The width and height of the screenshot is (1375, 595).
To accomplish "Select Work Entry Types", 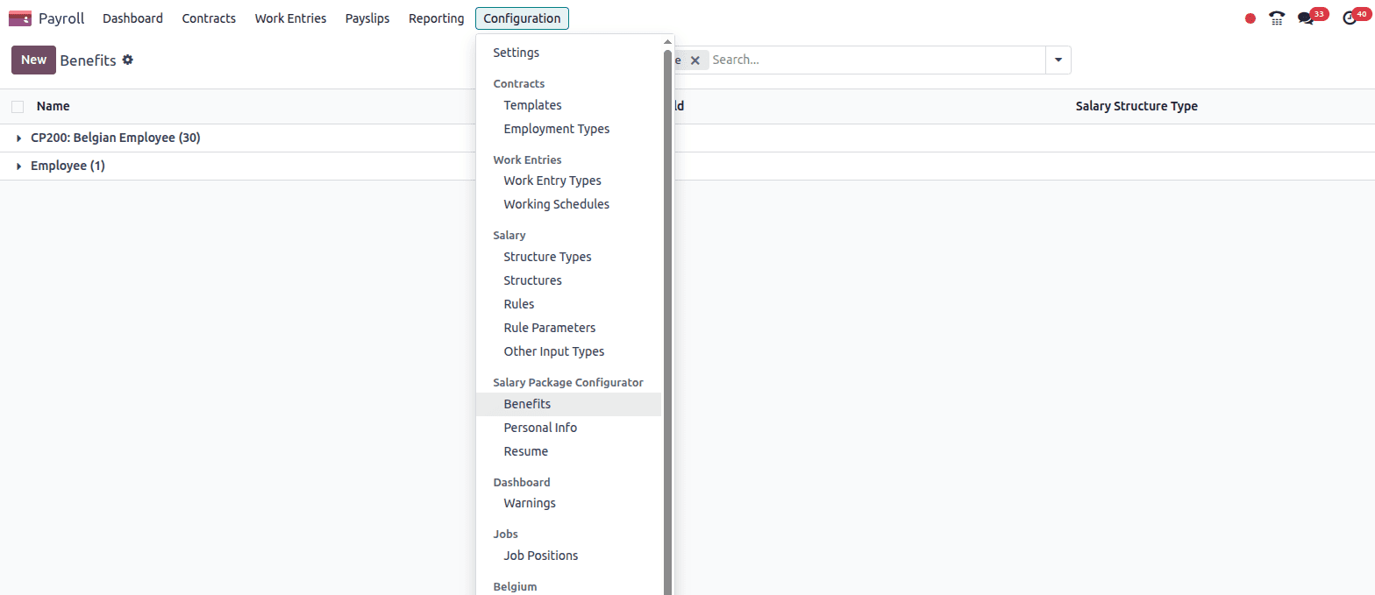I will (568, 181).
